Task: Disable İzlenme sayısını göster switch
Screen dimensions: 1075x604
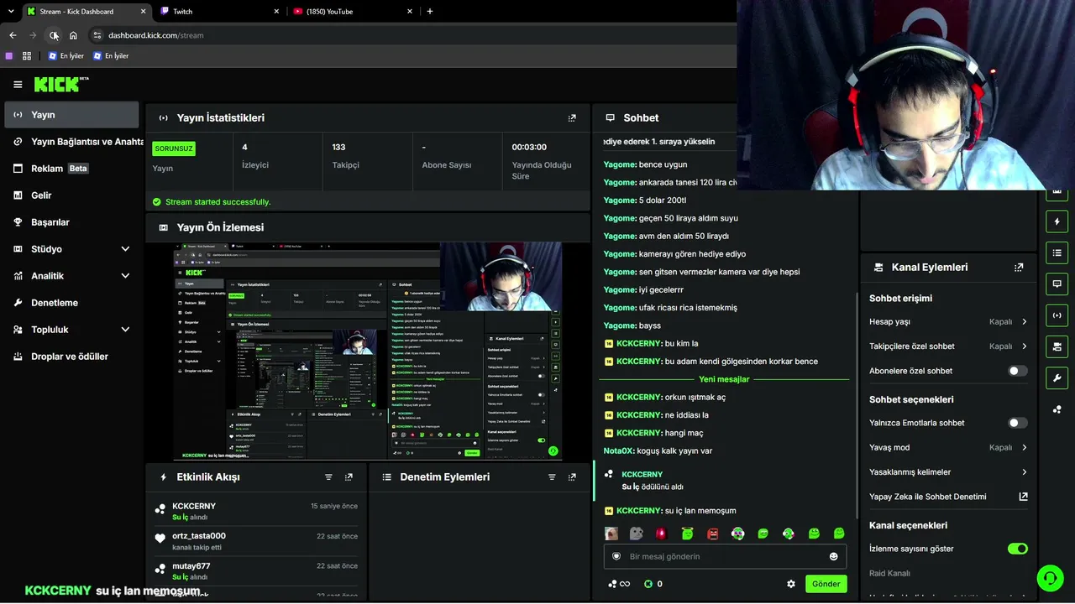Action: (x=1017, y=549)
